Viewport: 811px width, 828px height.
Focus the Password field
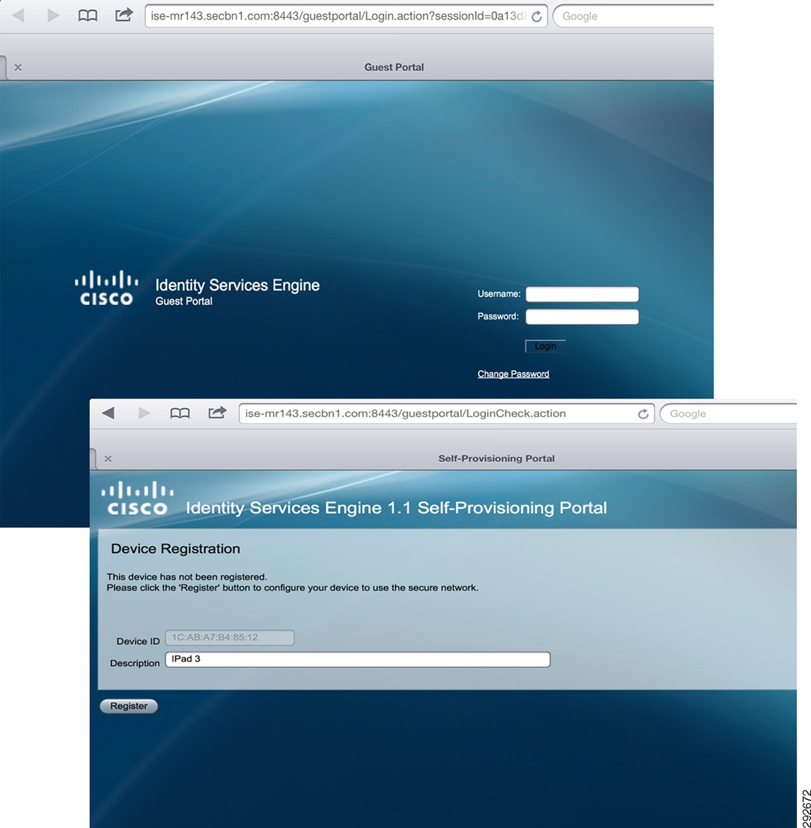pyautogui.click(x=582, y=317)
